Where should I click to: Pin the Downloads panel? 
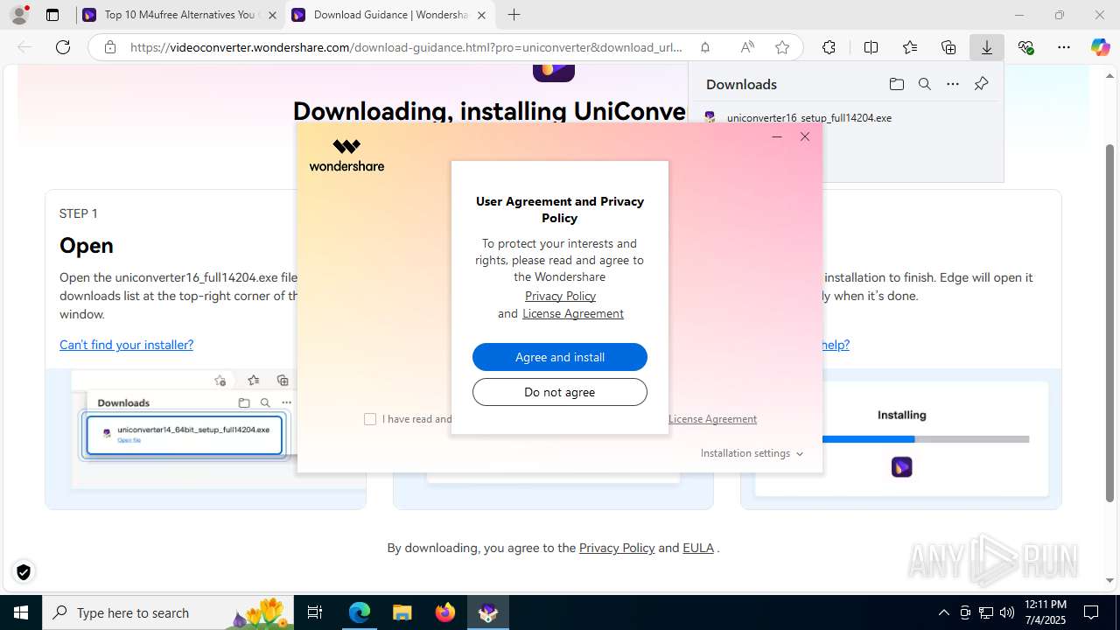tap(981, 84)
